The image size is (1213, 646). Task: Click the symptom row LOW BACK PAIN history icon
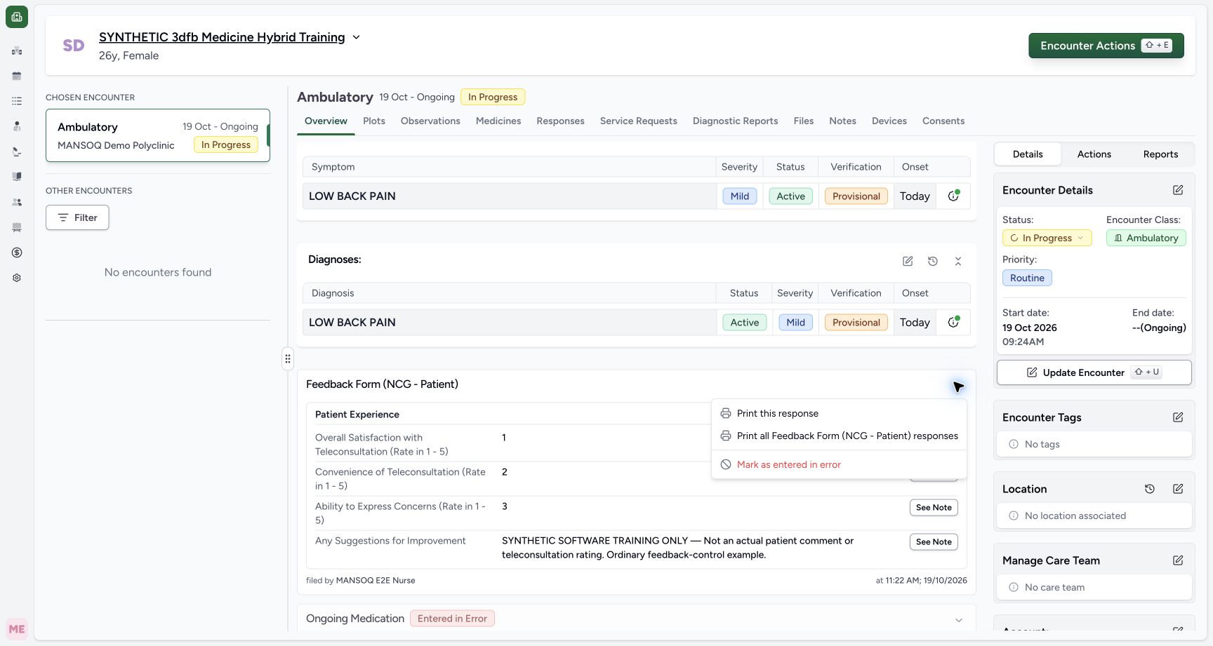coord(953,196)
